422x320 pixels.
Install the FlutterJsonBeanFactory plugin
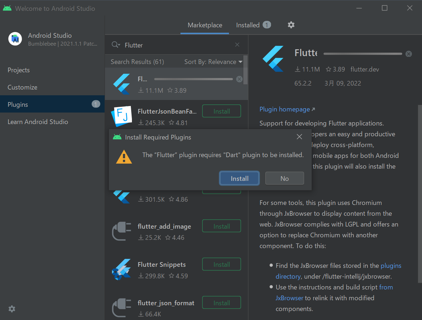coord(221,111)
